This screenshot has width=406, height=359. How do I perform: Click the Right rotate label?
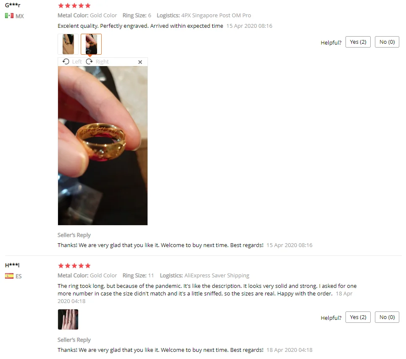click(x=102, y=62)
